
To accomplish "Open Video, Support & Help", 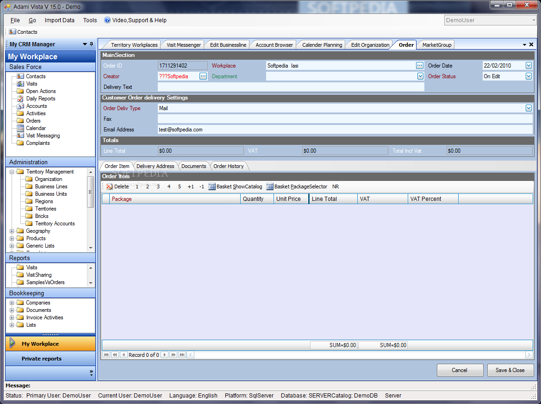I will [x=135, y=20].
